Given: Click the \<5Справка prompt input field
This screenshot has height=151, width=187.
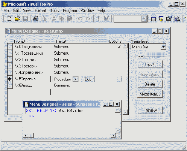Looking at the screenshot, I should [x=32, y=79].
